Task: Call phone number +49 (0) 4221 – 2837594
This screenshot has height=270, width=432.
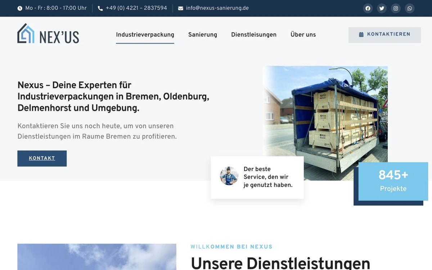Action: click(136, 8)
